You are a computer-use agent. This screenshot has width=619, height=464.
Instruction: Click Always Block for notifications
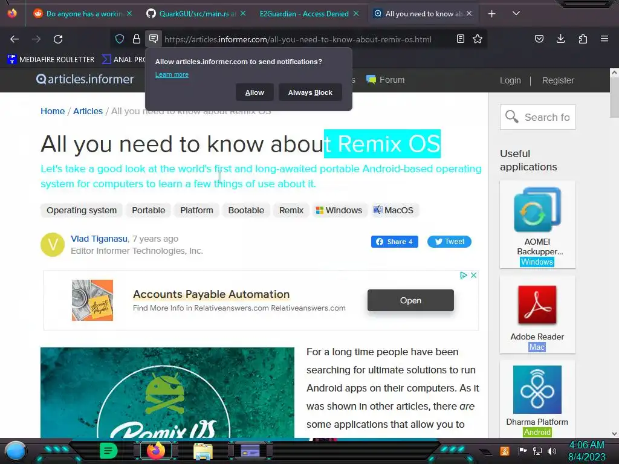[x=310, y=92]
